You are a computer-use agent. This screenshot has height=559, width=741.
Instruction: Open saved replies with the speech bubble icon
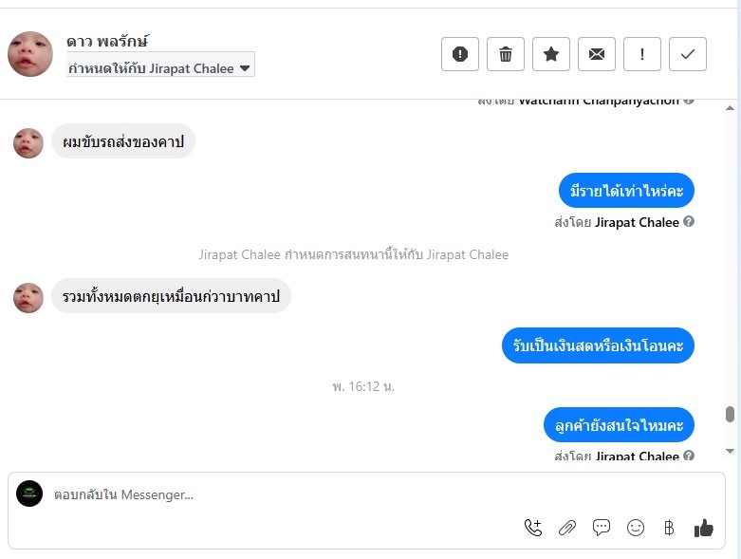(x=602, y=528)
